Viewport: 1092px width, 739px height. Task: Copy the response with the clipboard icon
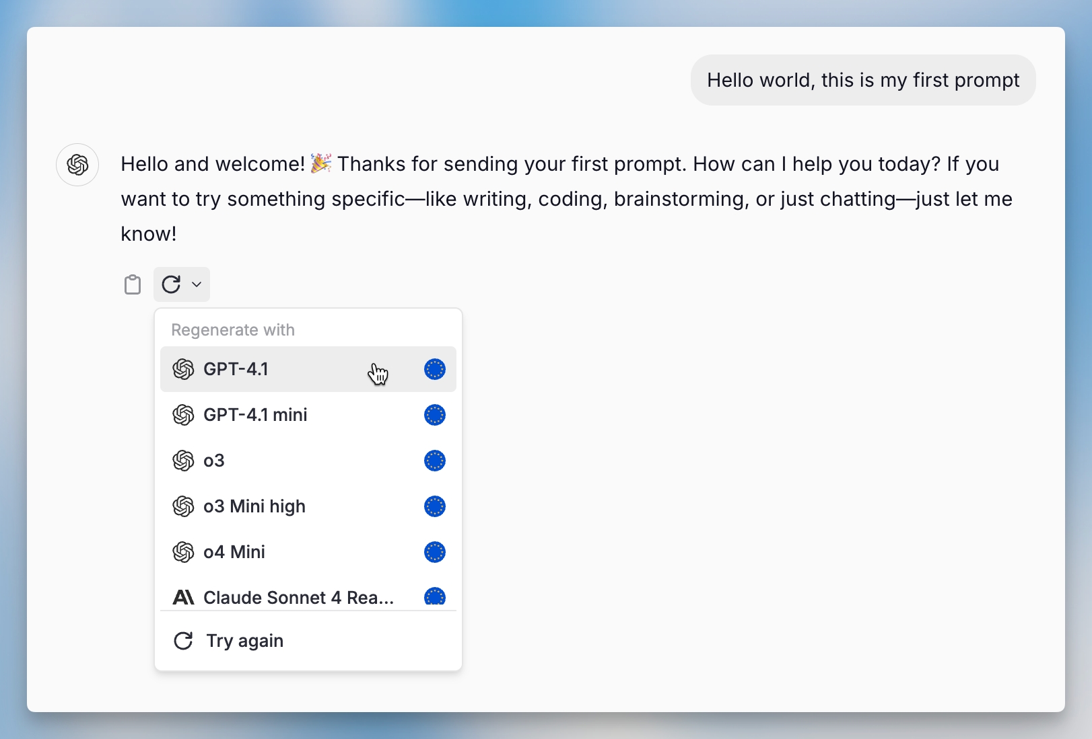(133, 284)
